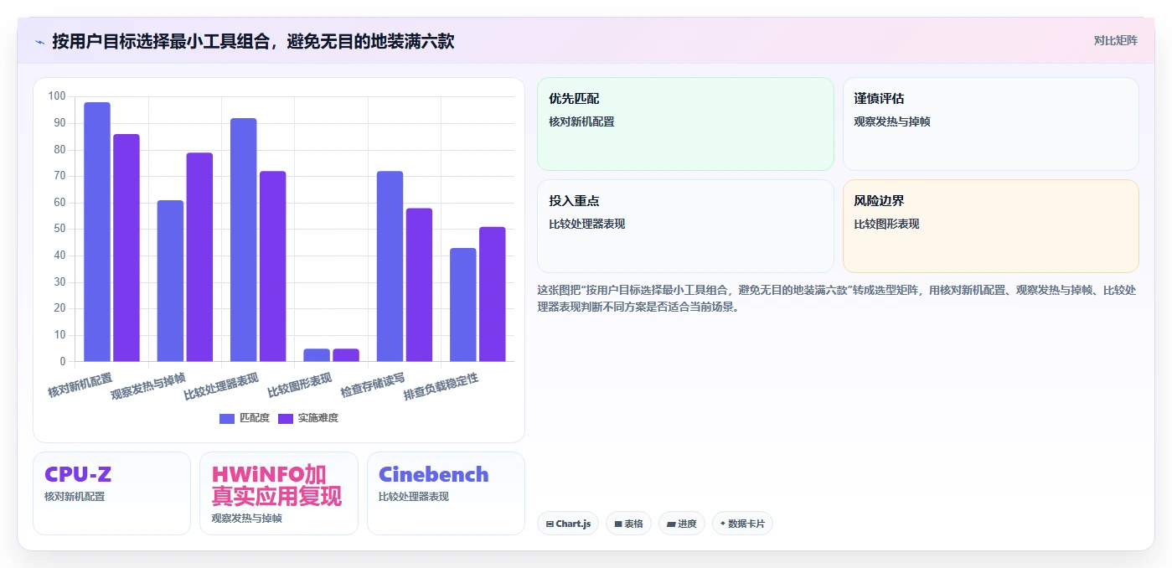This screenshot has height=568, width=1172.
Task: Click the 数据卡片 tag chip
Action: point(742,524)
